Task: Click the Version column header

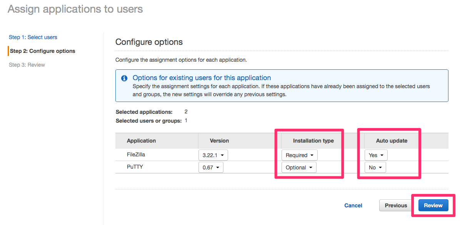Action: click(x=218, y=141)
